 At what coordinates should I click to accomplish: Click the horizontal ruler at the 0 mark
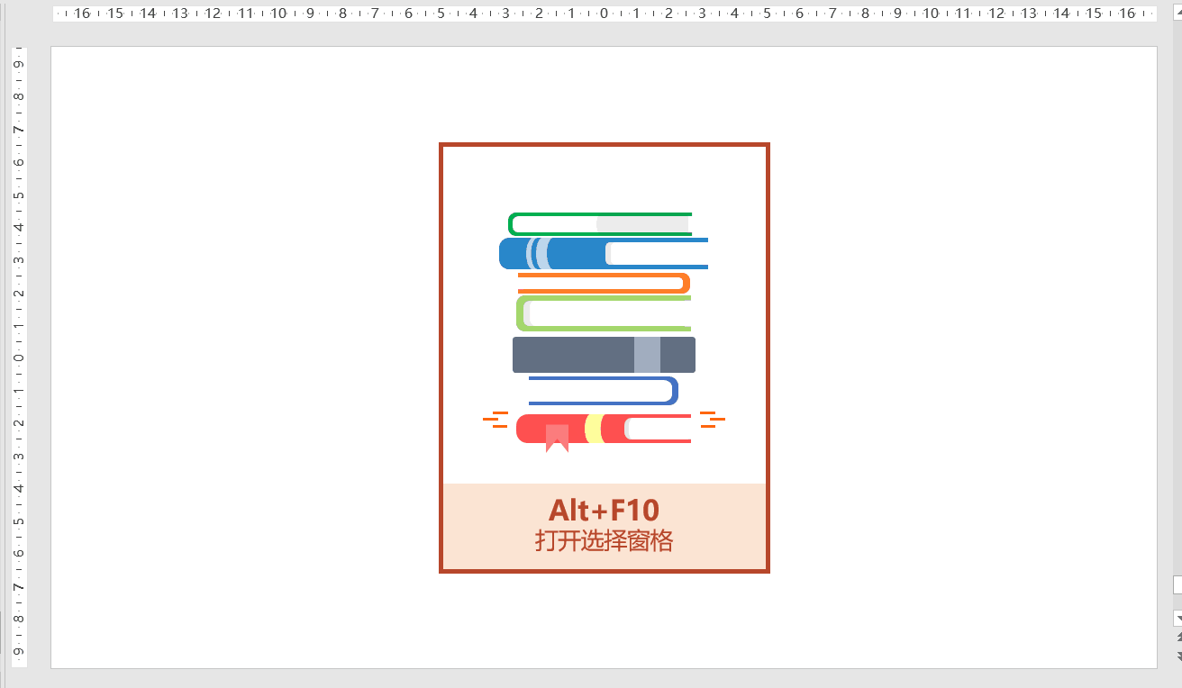(x=604, y=14)
